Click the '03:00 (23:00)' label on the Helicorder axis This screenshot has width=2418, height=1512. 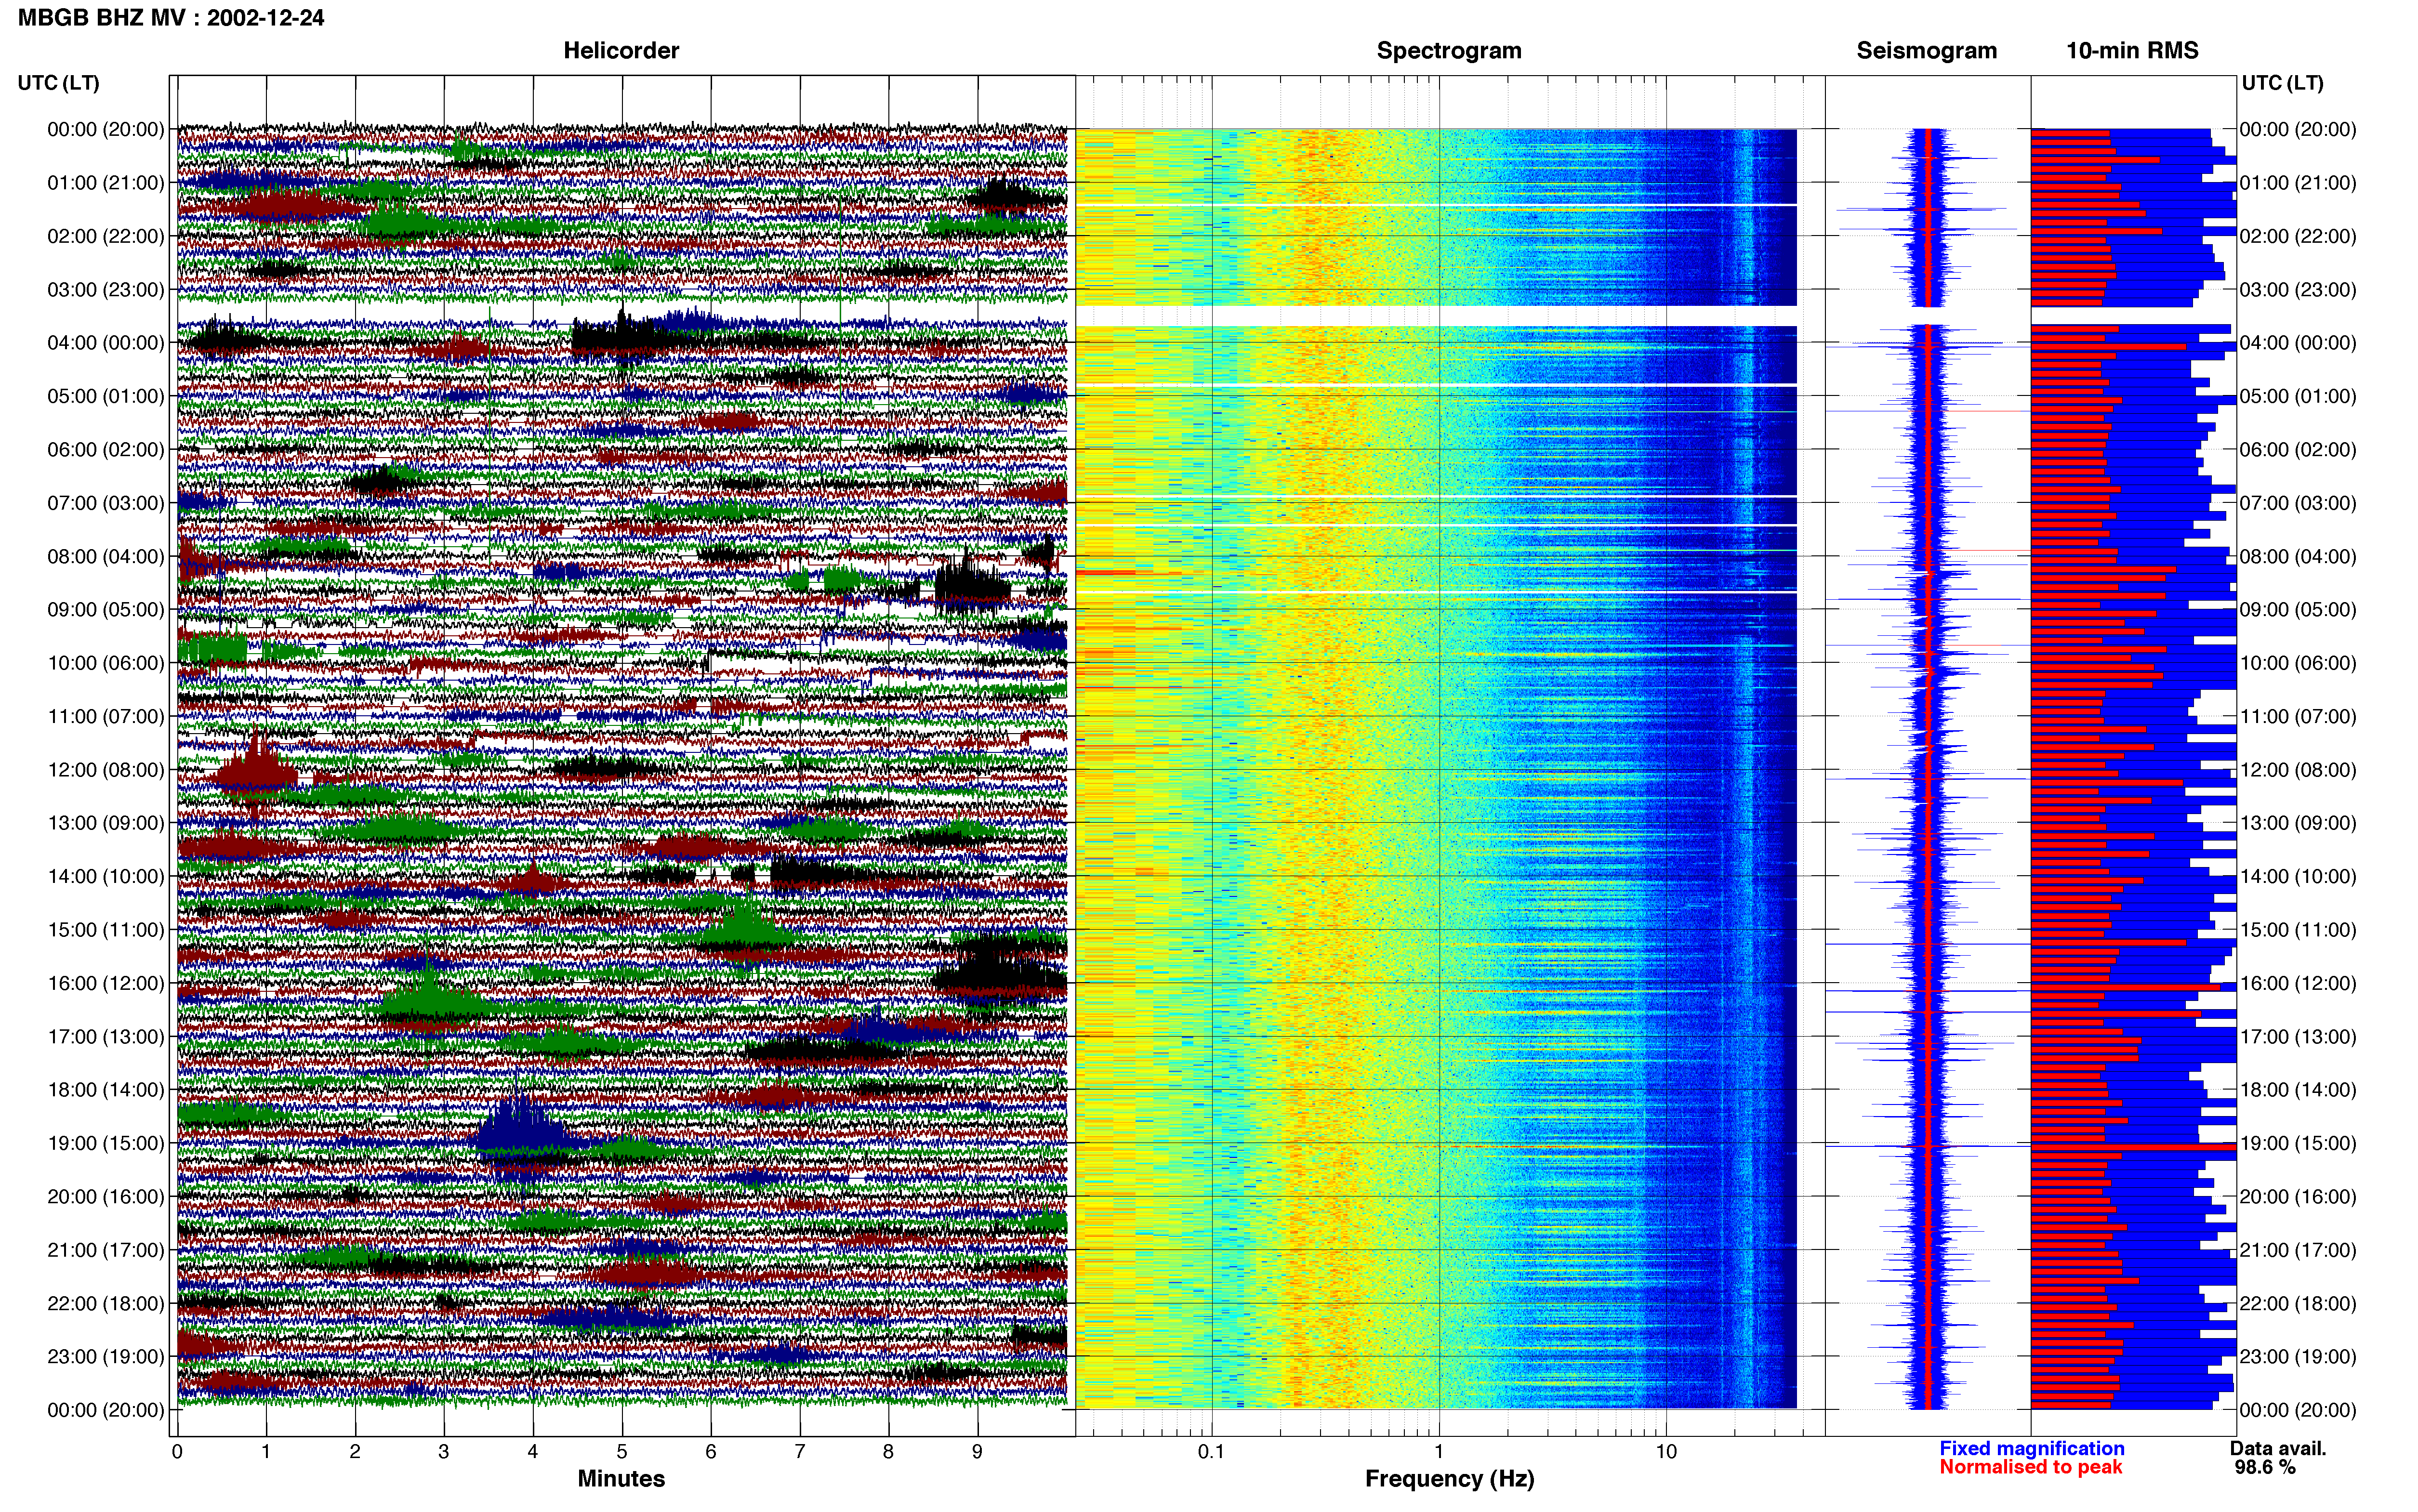coord(106,290)
